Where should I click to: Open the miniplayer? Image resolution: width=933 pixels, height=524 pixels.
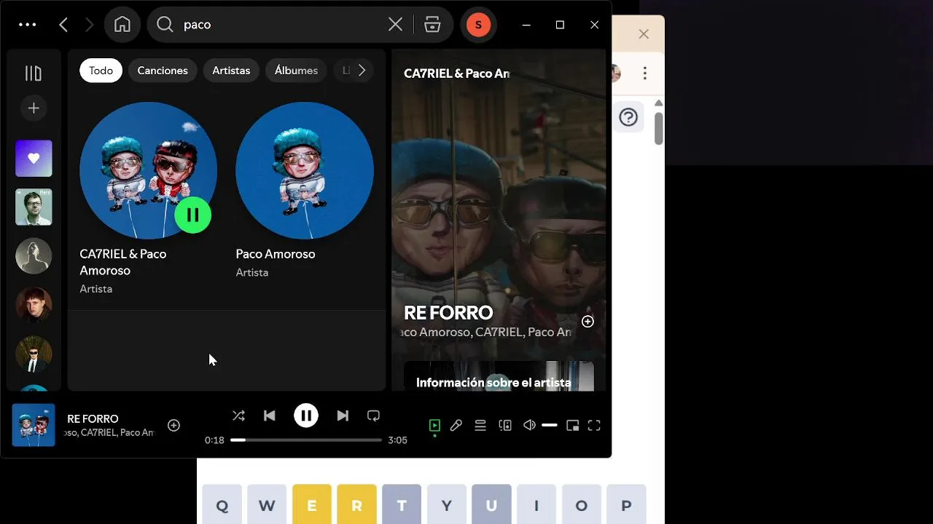(573, 426)
